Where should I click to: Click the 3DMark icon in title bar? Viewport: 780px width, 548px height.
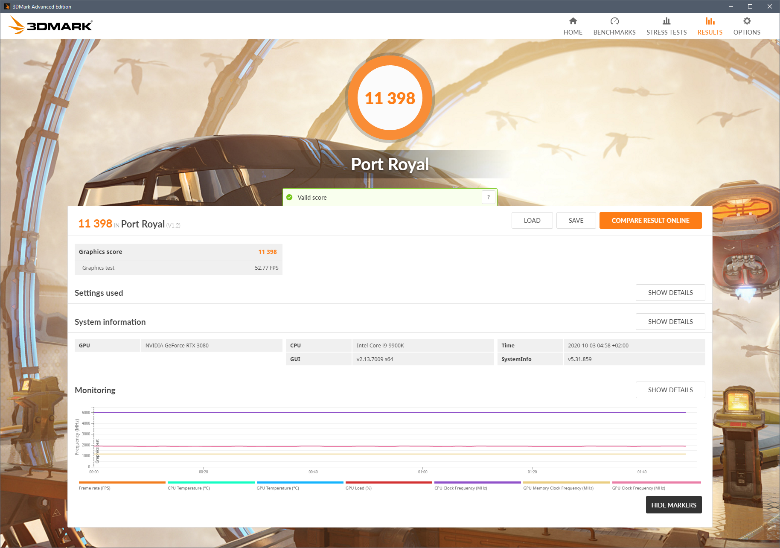click(6, 6)
